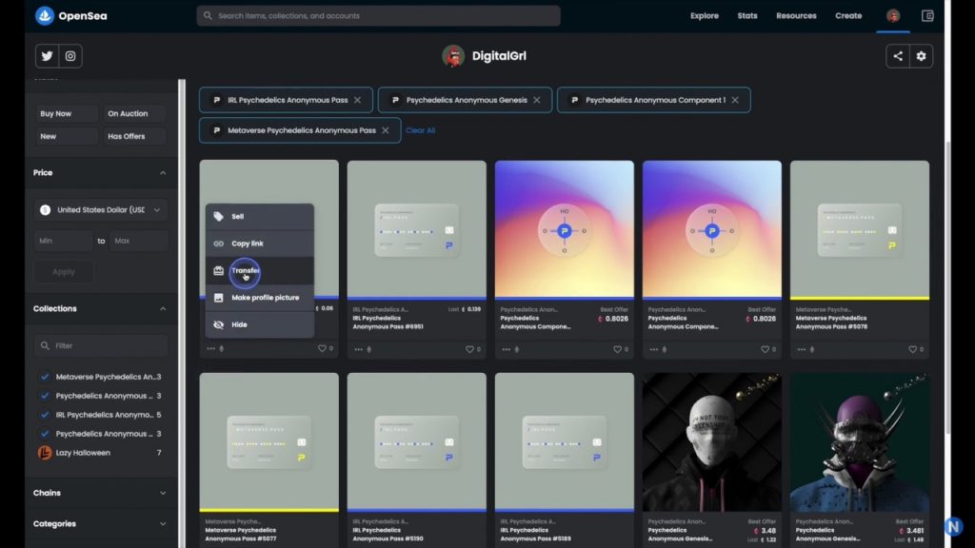Open the share icon button
Image resolution: width=975 pixels, height=548 pixels.
pyautogui.click(x=897, y=56)
